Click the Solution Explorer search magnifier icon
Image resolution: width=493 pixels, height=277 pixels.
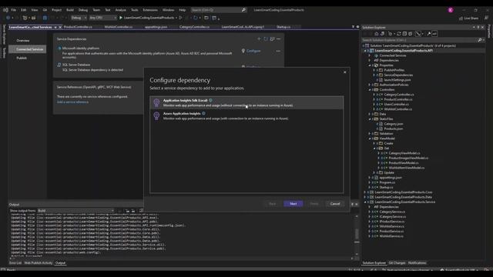(479, 40)
